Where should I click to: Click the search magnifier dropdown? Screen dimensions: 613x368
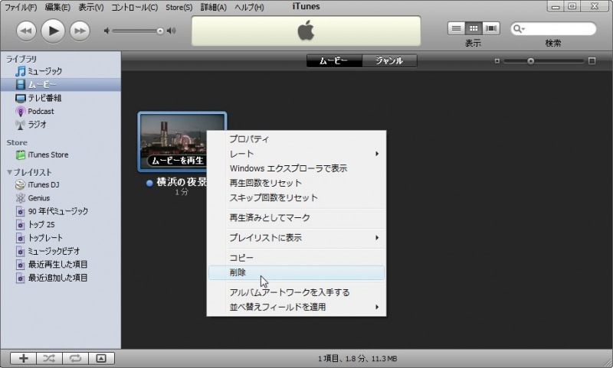(519, 28)
